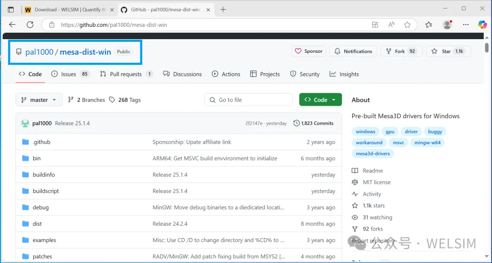Open the Projects tab
Image resolution: width=492 pixels, height=263 pixels.
pos(265,74)
